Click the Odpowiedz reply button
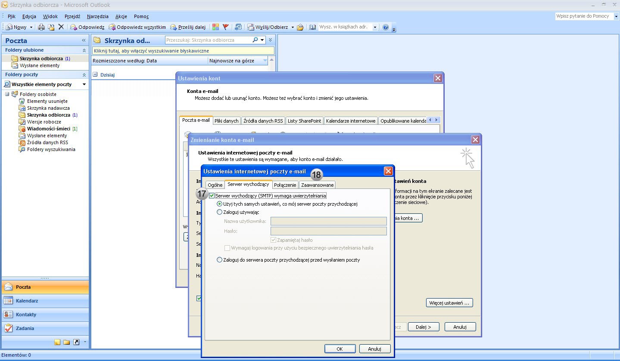This screenshot has height=361, width=620. [87, 27]
